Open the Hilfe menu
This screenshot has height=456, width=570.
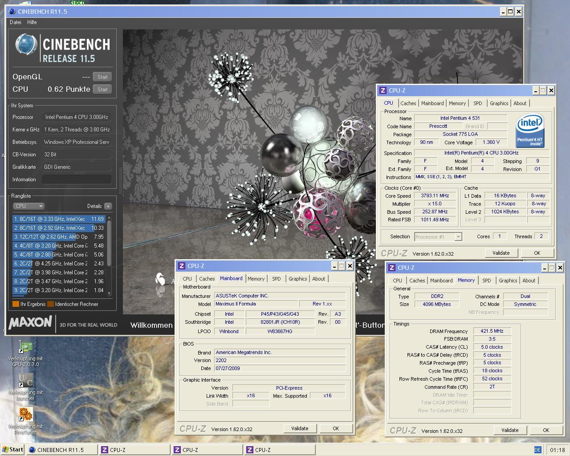coord(32,22)
